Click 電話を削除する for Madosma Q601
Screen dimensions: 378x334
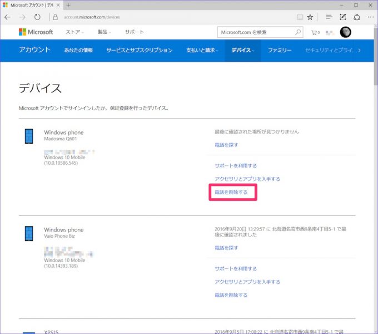(231, 192)
